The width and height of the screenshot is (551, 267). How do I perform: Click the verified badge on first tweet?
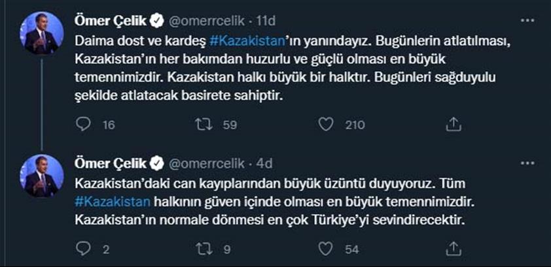(156, 22)
